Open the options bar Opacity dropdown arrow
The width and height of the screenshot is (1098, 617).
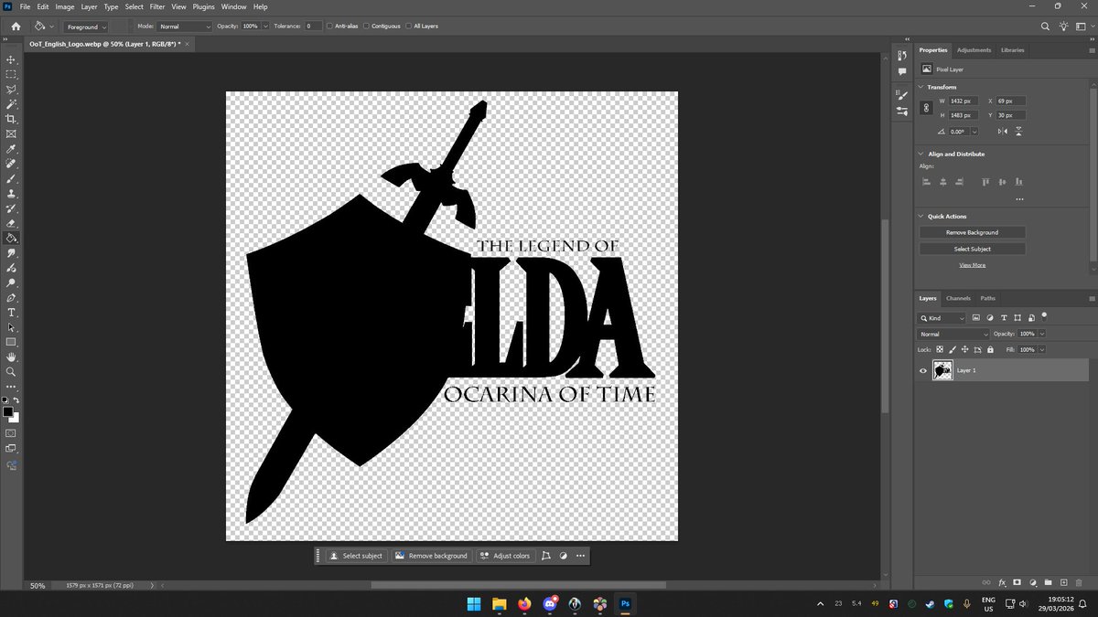click(265, 27)
